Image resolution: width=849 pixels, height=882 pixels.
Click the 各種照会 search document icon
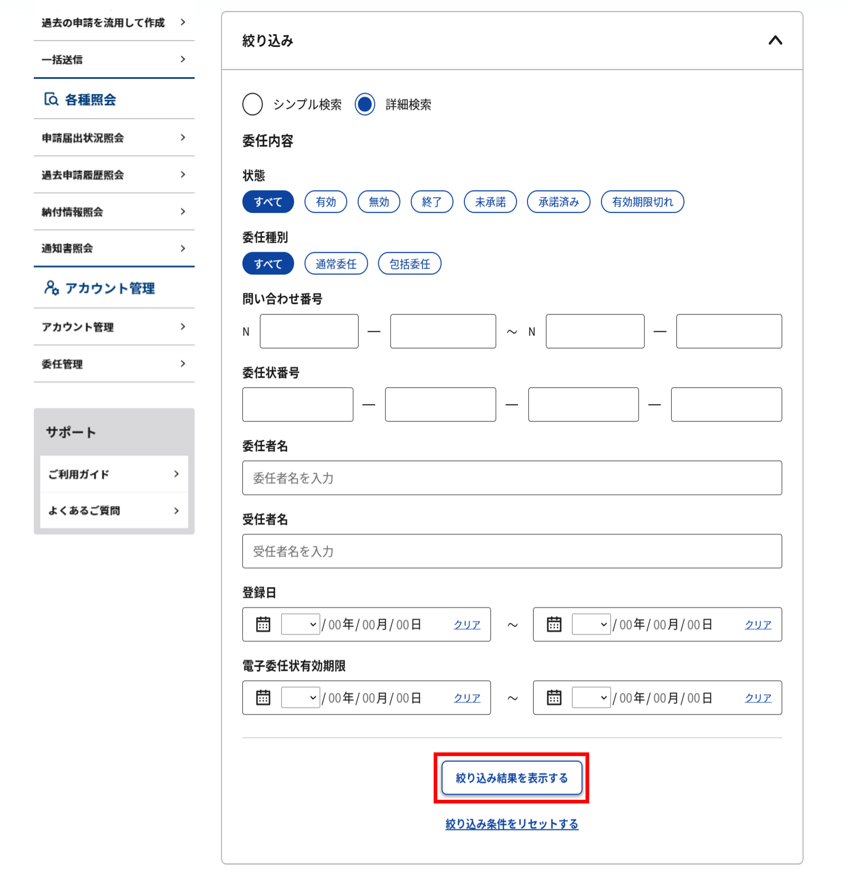51,99
